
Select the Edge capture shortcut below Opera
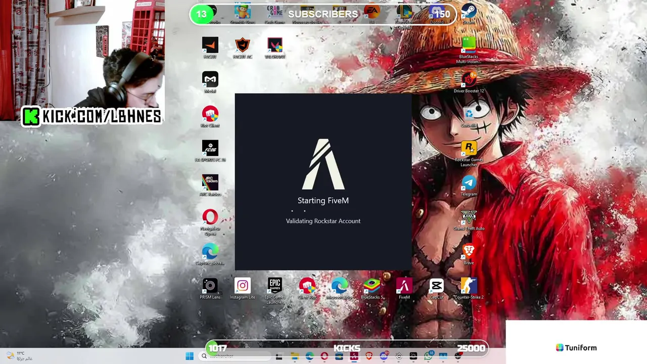click(210, 254)
